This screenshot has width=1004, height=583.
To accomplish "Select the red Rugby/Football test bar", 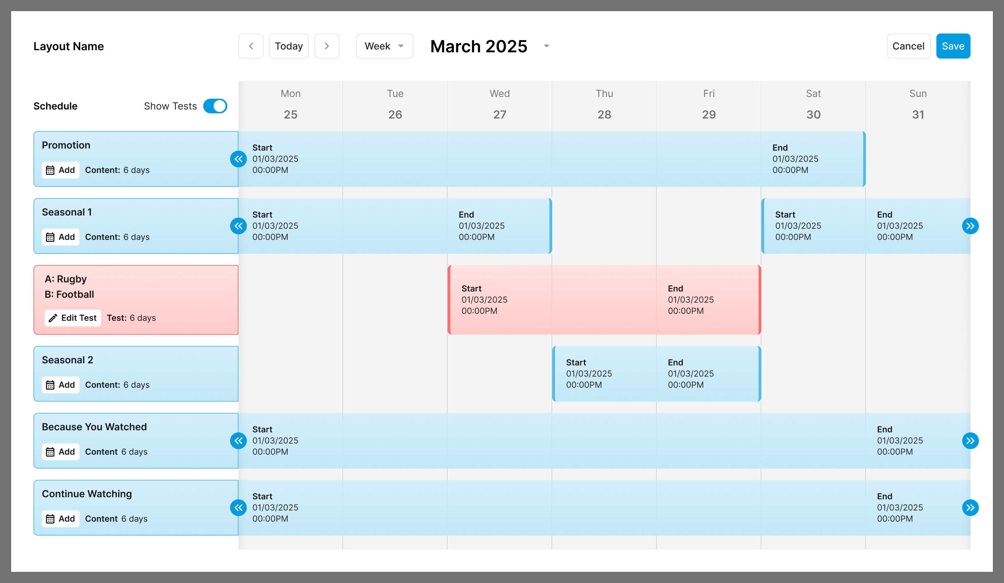I will coord(604,300).
